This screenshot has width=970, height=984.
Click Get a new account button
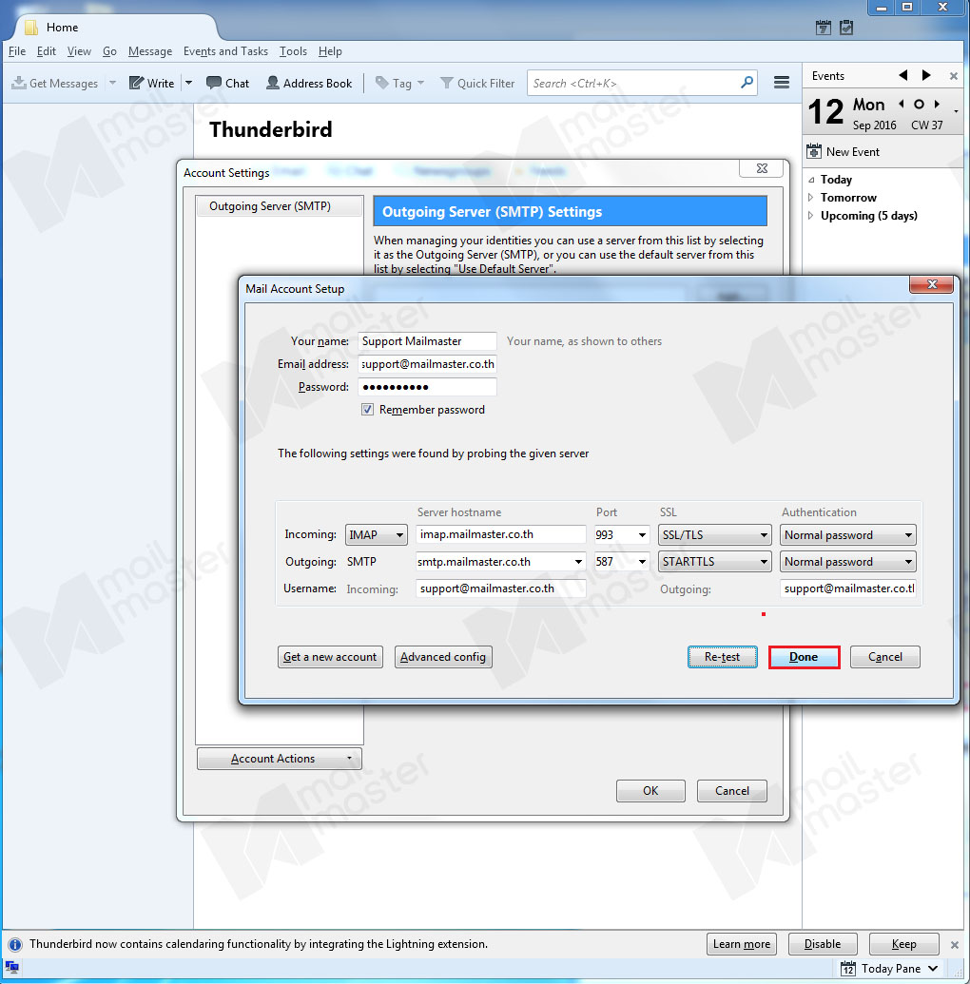click(x=330, y=657)
